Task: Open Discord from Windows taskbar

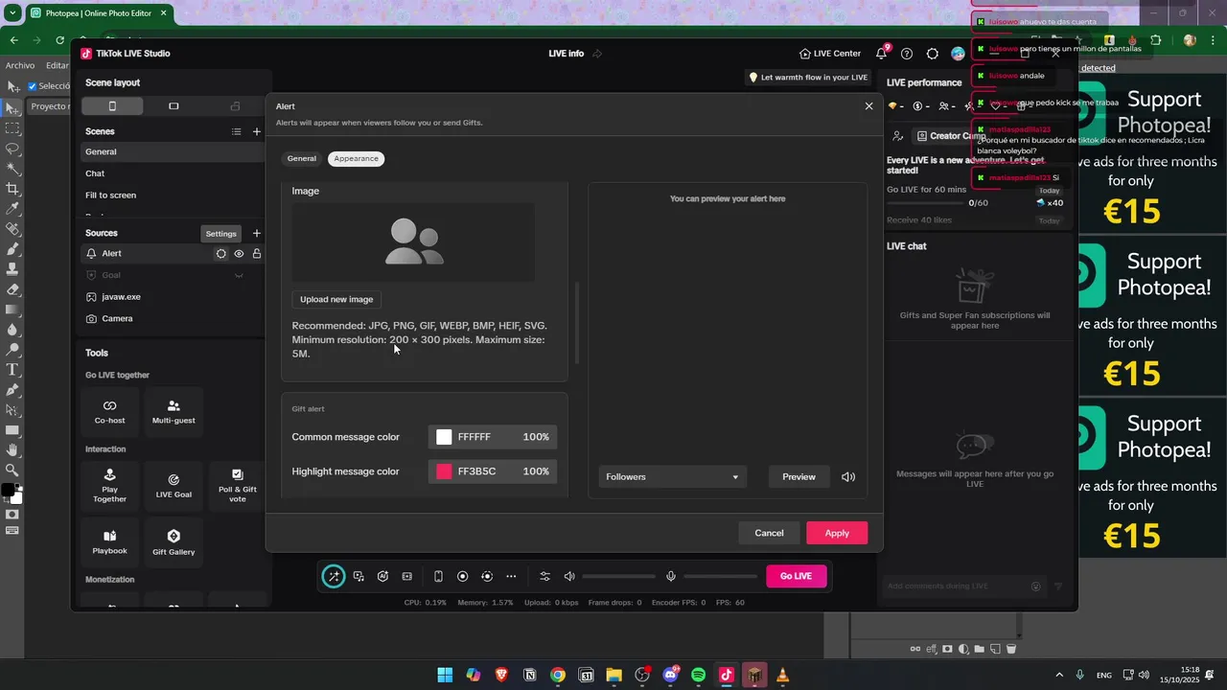Action: pyautogui.click(x=670, y=675)
